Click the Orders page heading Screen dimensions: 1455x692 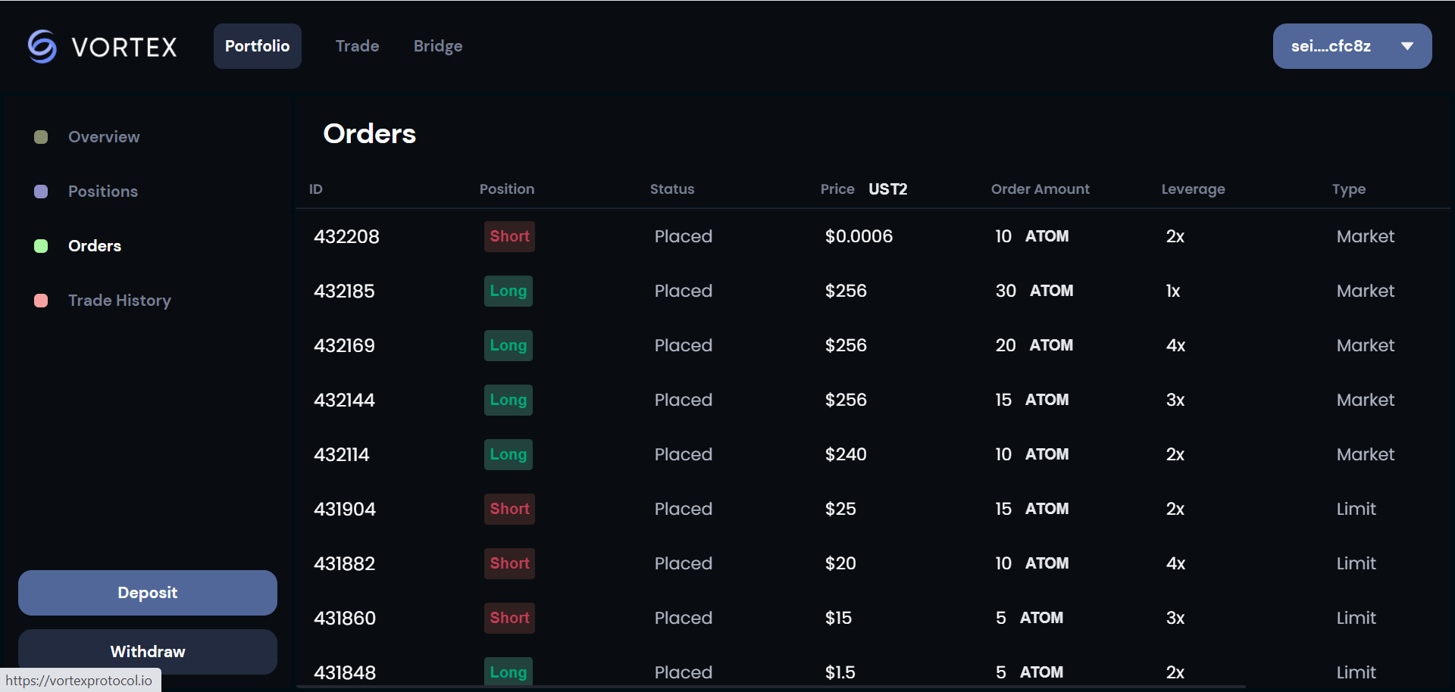[370, 133]
